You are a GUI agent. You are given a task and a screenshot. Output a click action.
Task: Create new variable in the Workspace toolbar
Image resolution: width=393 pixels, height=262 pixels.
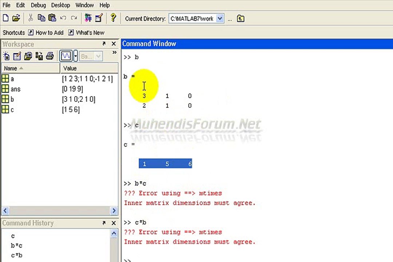coord(6,56)
